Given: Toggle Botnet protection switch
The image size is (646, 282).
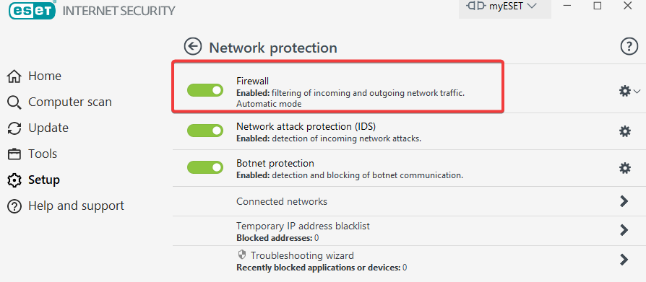Looking at the screenshot, I should pos(205,167).
